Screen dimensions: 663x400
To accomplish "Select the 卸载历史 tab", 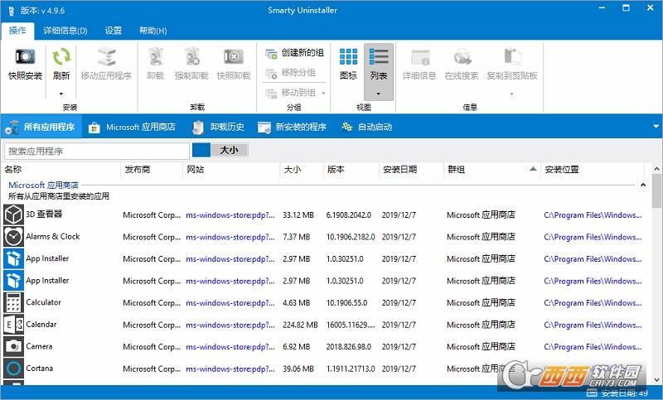I will pyautogui.click(x=218, y=127).
